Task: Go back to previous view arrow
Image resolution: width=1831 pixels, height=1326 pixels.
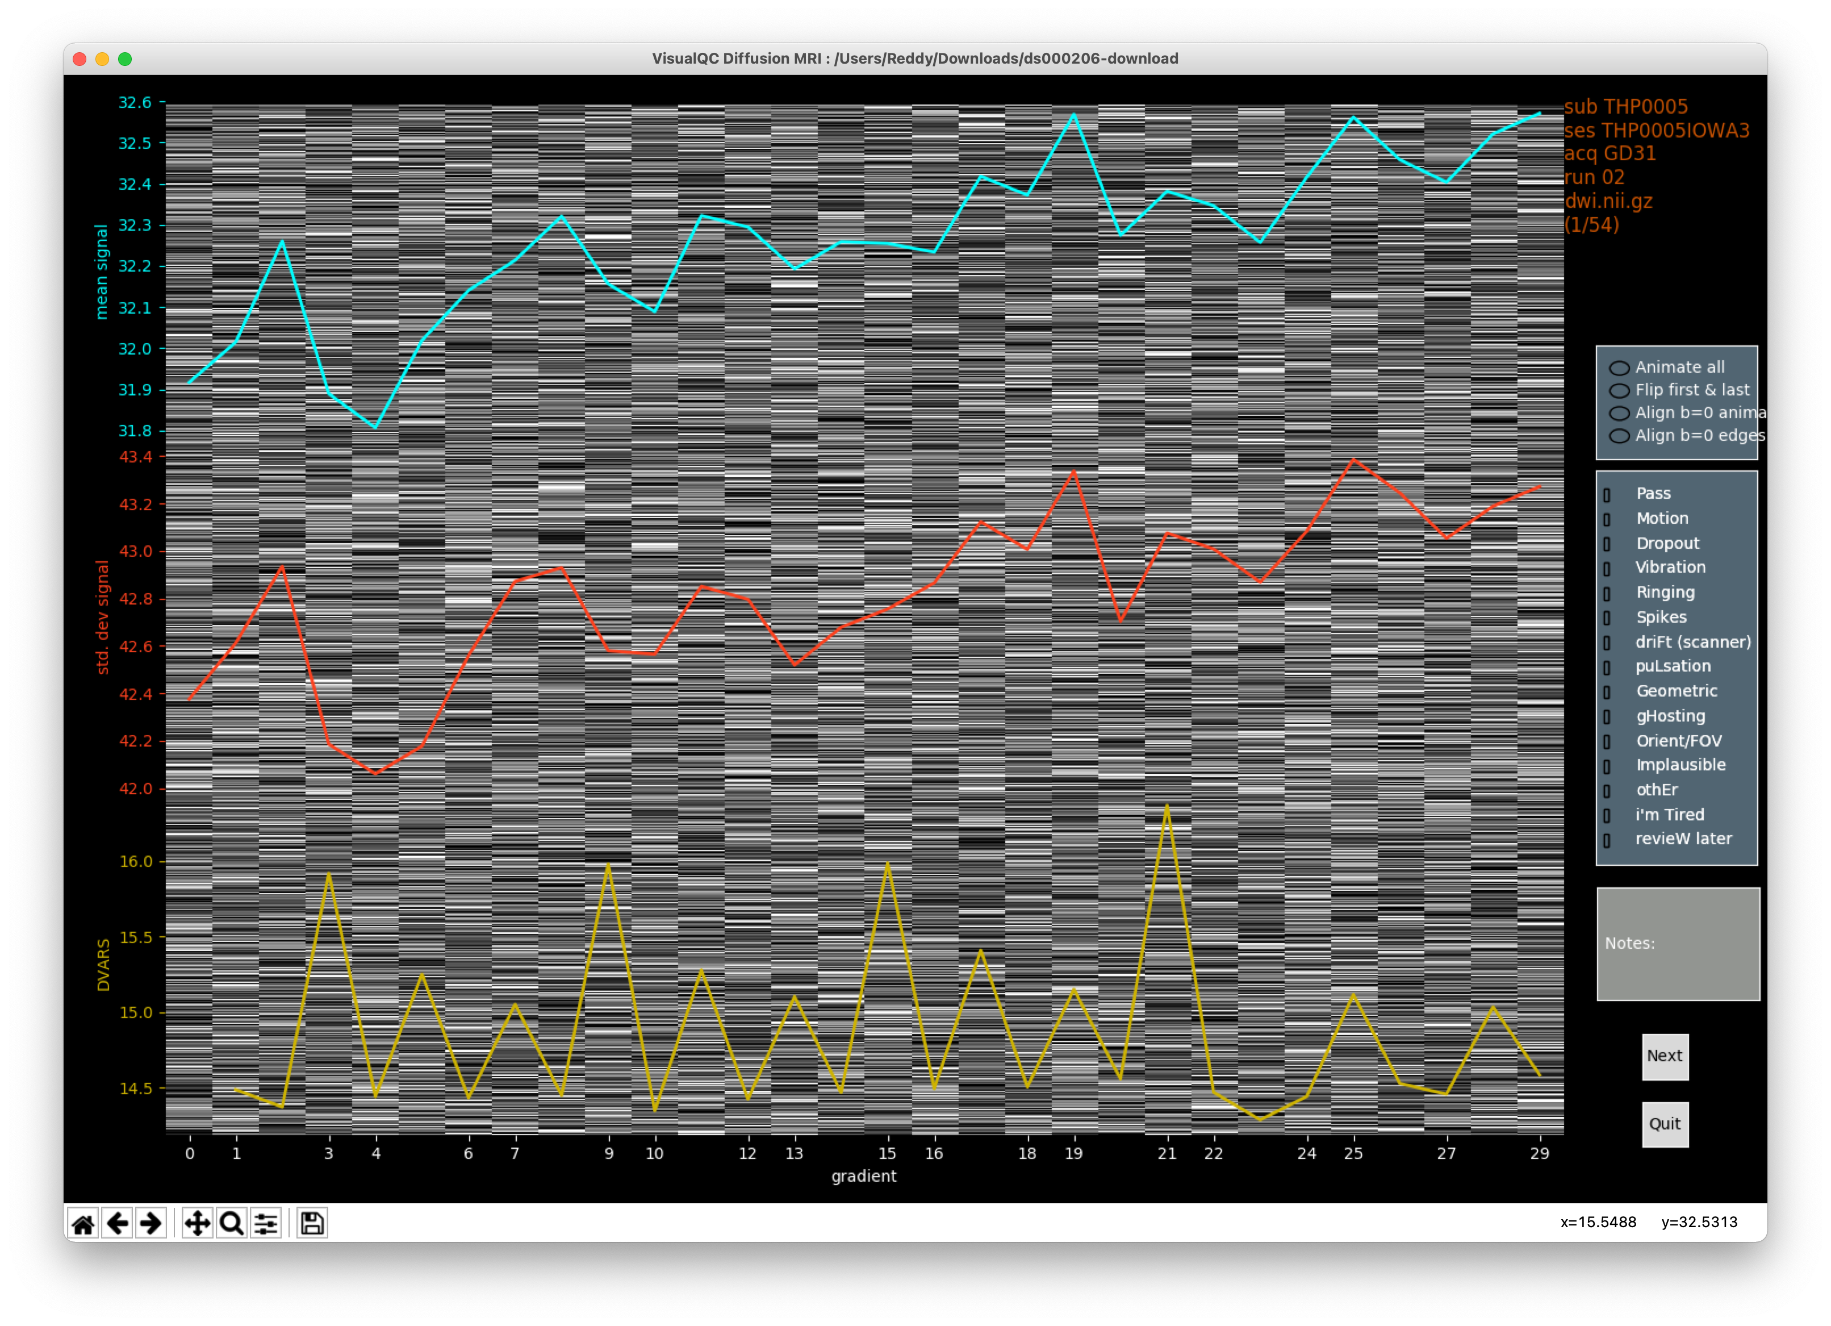Action: 118,1223
